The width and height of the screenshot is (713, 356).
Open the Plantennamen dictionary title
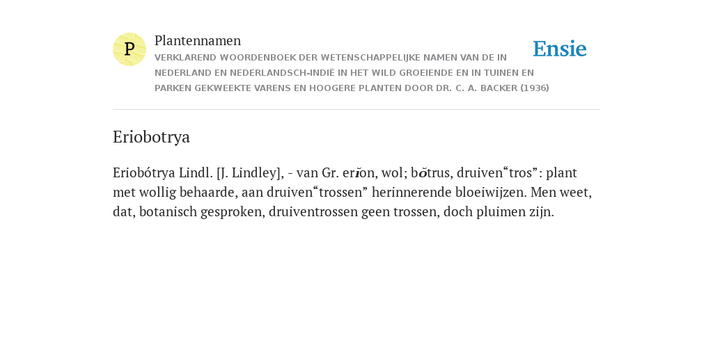[x=198, y=40]
